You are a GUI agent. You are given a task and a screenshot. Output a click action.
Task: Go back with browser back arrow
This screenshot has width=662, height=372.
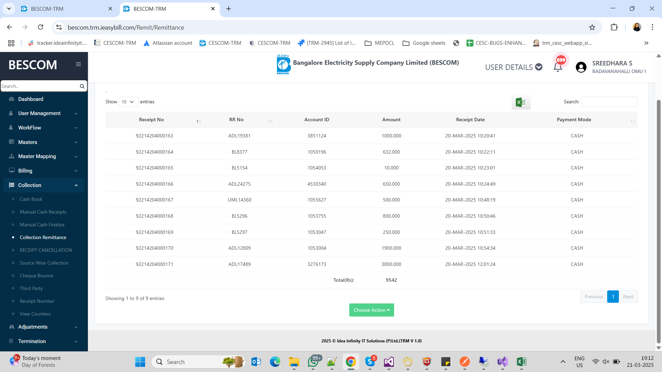[10, 27]
